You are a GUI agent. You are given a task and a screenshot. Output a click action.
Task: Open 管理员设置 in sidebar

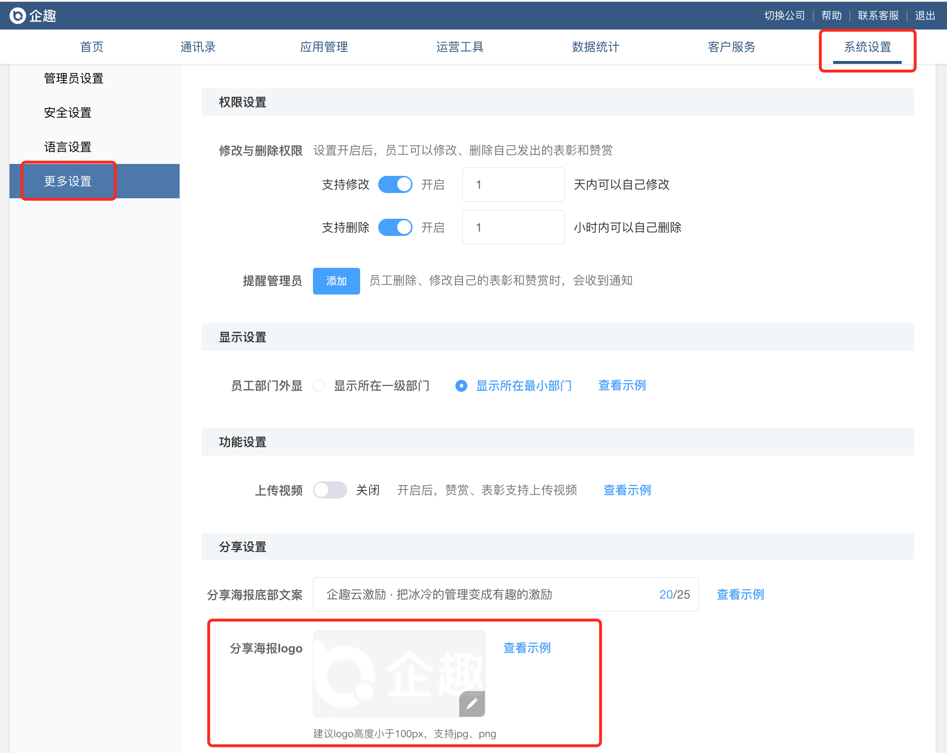tap(74, 78)
